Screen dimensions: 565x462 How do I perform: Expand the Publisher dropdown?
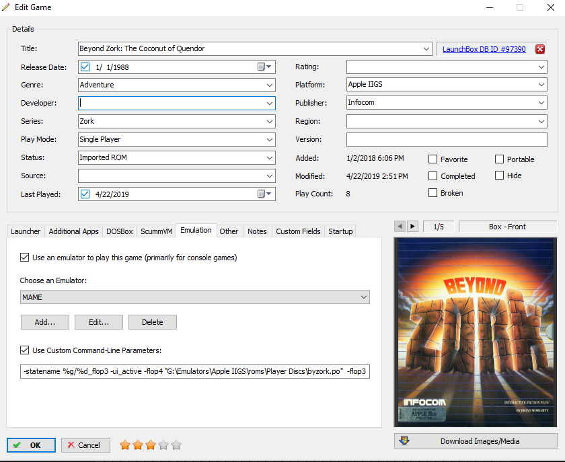pos(541,103)
